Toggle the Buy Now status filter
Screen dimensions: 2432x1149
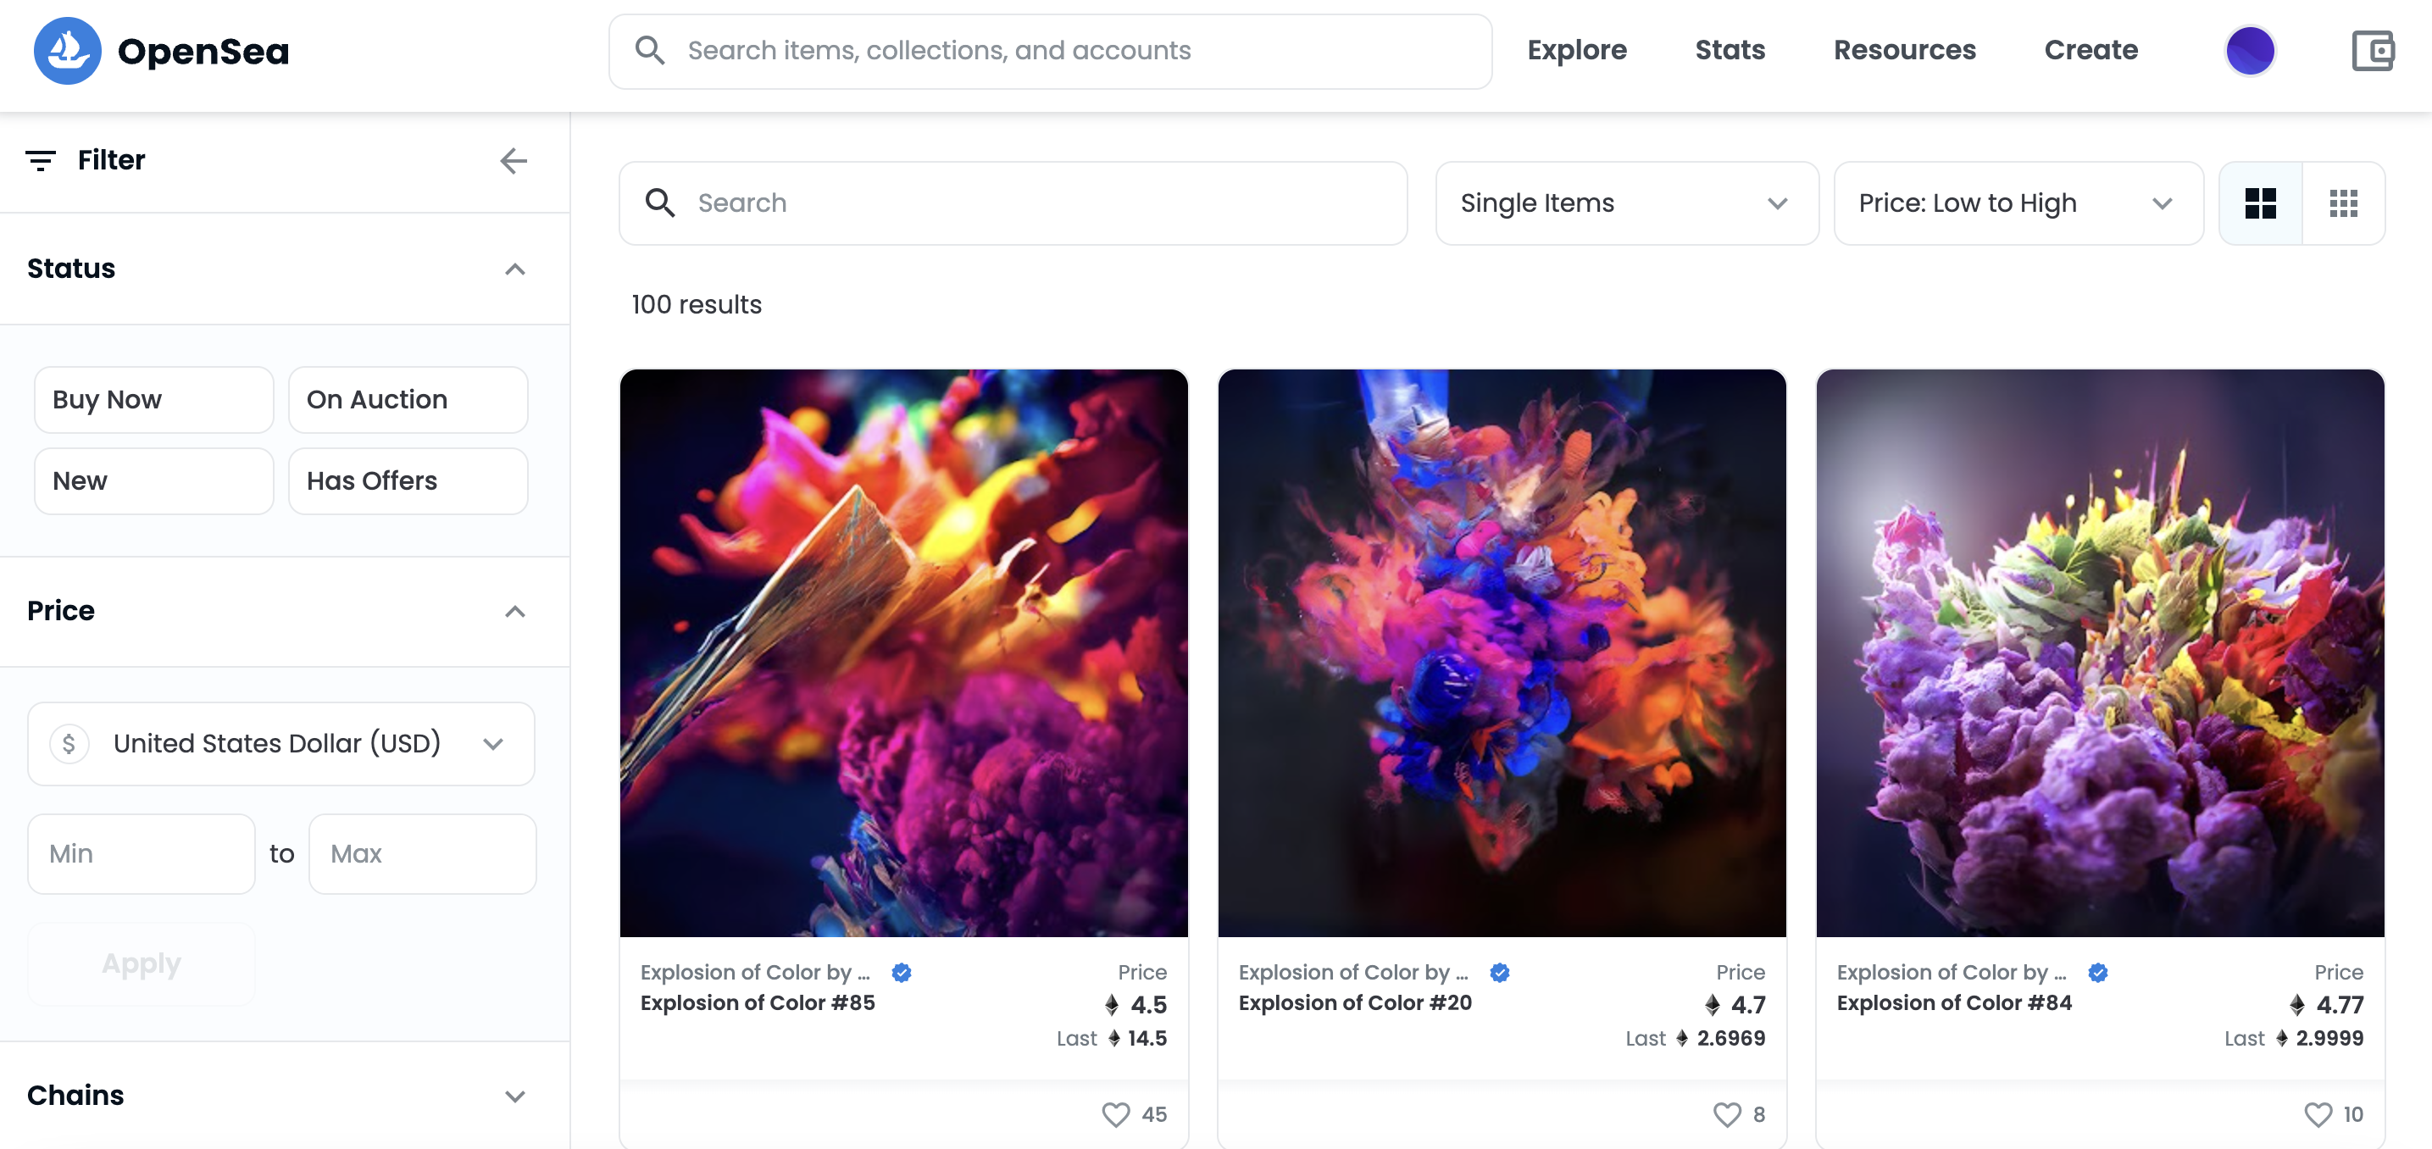154,399
